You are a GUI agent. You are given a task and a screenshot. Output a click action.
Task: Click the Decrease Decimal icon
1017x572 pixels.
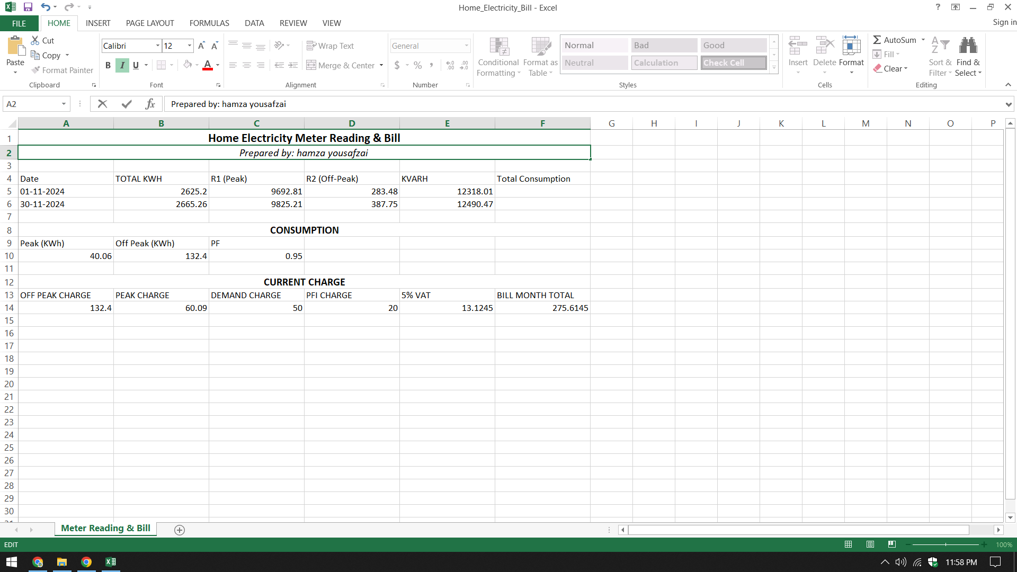(x=464, y=65)
